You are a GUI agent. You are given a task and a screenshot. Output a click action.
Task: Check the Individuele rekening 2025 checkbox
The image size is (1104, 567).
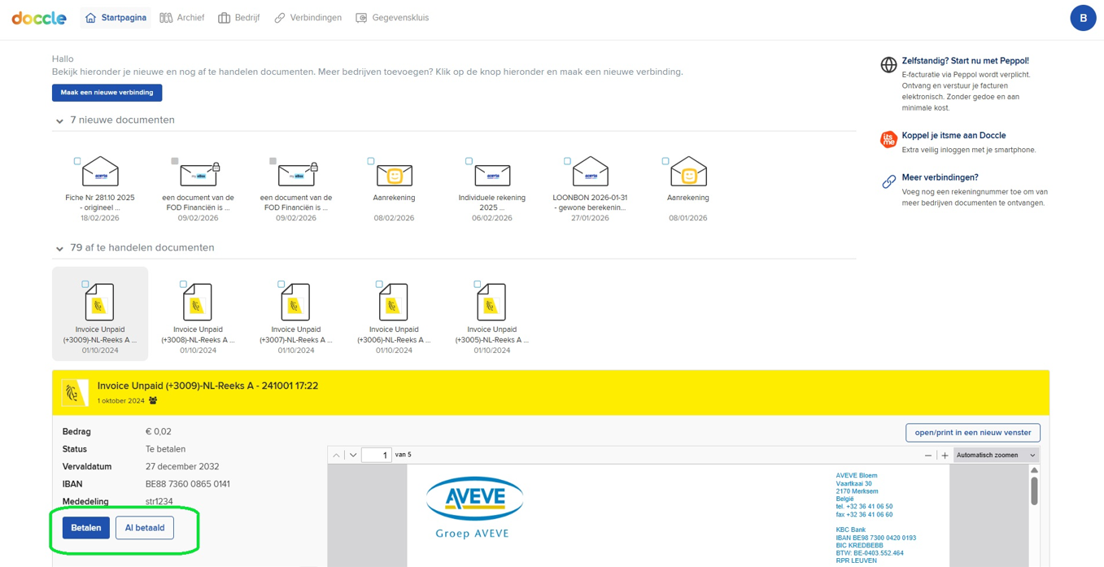[469, 161]
